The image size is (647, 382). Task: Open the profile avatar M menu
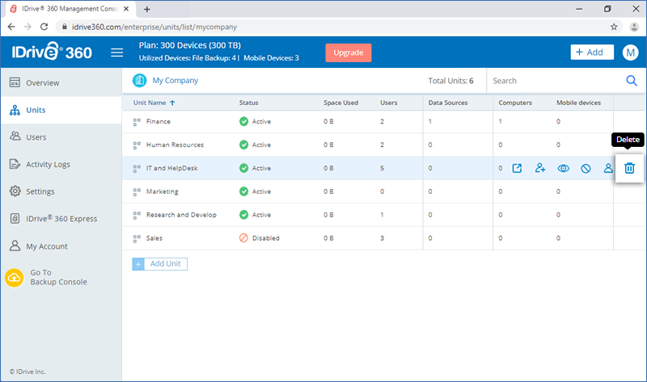click(630, 52)
